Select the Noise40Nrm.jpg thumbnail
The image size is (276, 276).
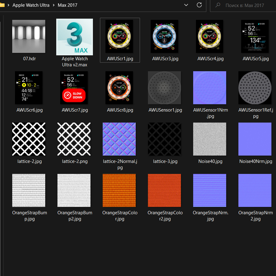[x=255, y=139]
